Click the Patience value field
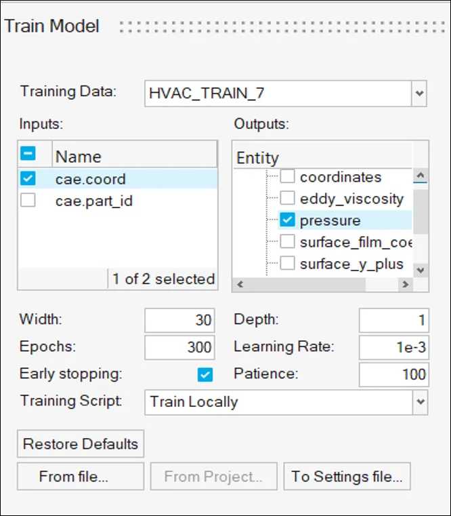 click(393, 374)
